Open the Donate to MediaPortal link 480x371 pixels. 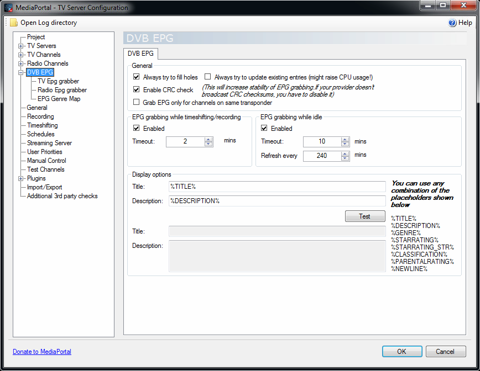(42, 352)
